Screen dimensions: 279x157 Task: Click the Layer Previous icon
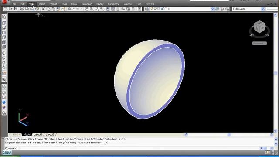click(222, 9)
